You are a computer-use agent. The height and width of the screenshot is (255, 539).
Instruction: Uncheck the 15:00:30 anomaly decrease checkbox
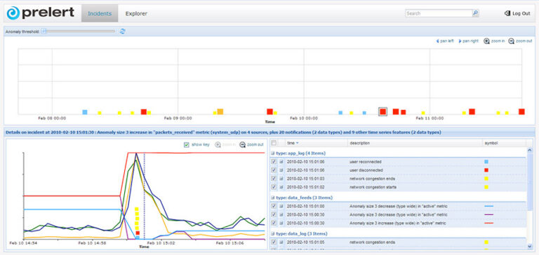click(274, 214)
